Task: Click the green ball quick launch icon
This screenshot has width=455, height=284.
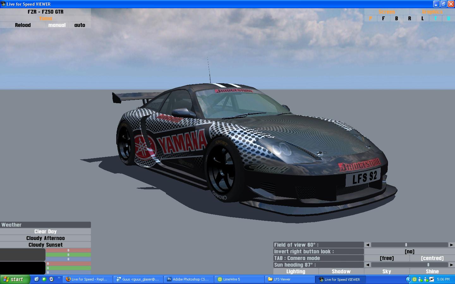Action: pyautogui.click(x=44, y=279)
